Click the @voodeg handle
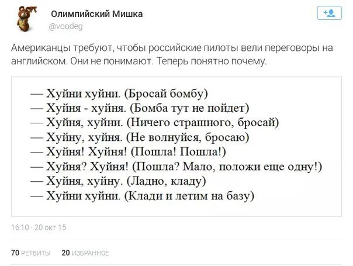The width and height of the screenshot is (353, 266). point(64,26)
